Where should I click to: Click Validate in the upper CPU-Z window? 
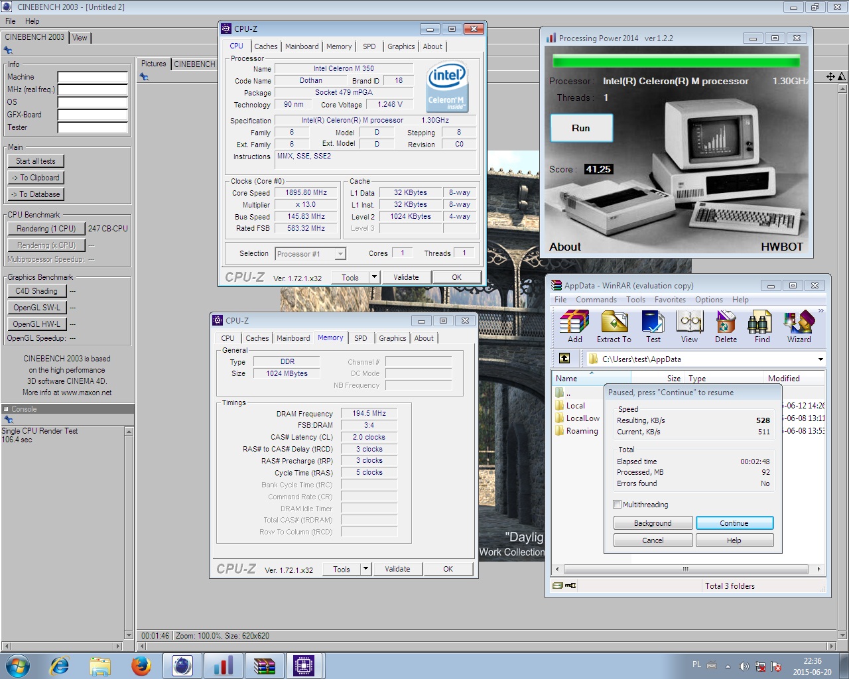click(406, 277)
